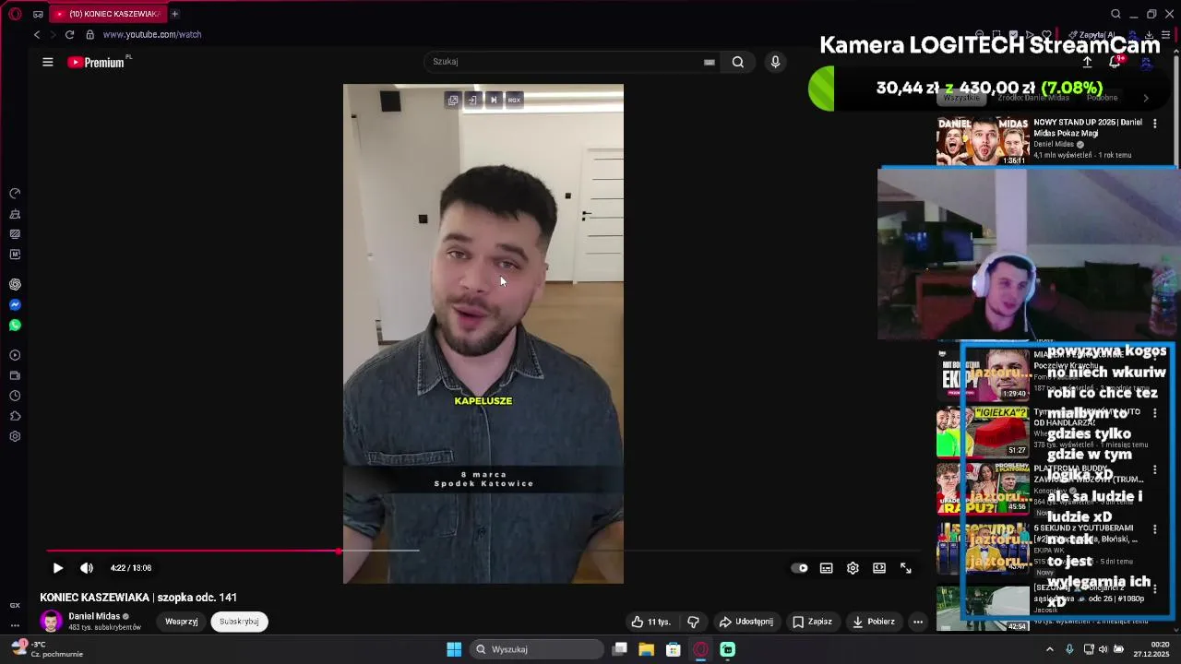
Task: Open GX Control speedometer in sidebar
Action: [15, 194]
